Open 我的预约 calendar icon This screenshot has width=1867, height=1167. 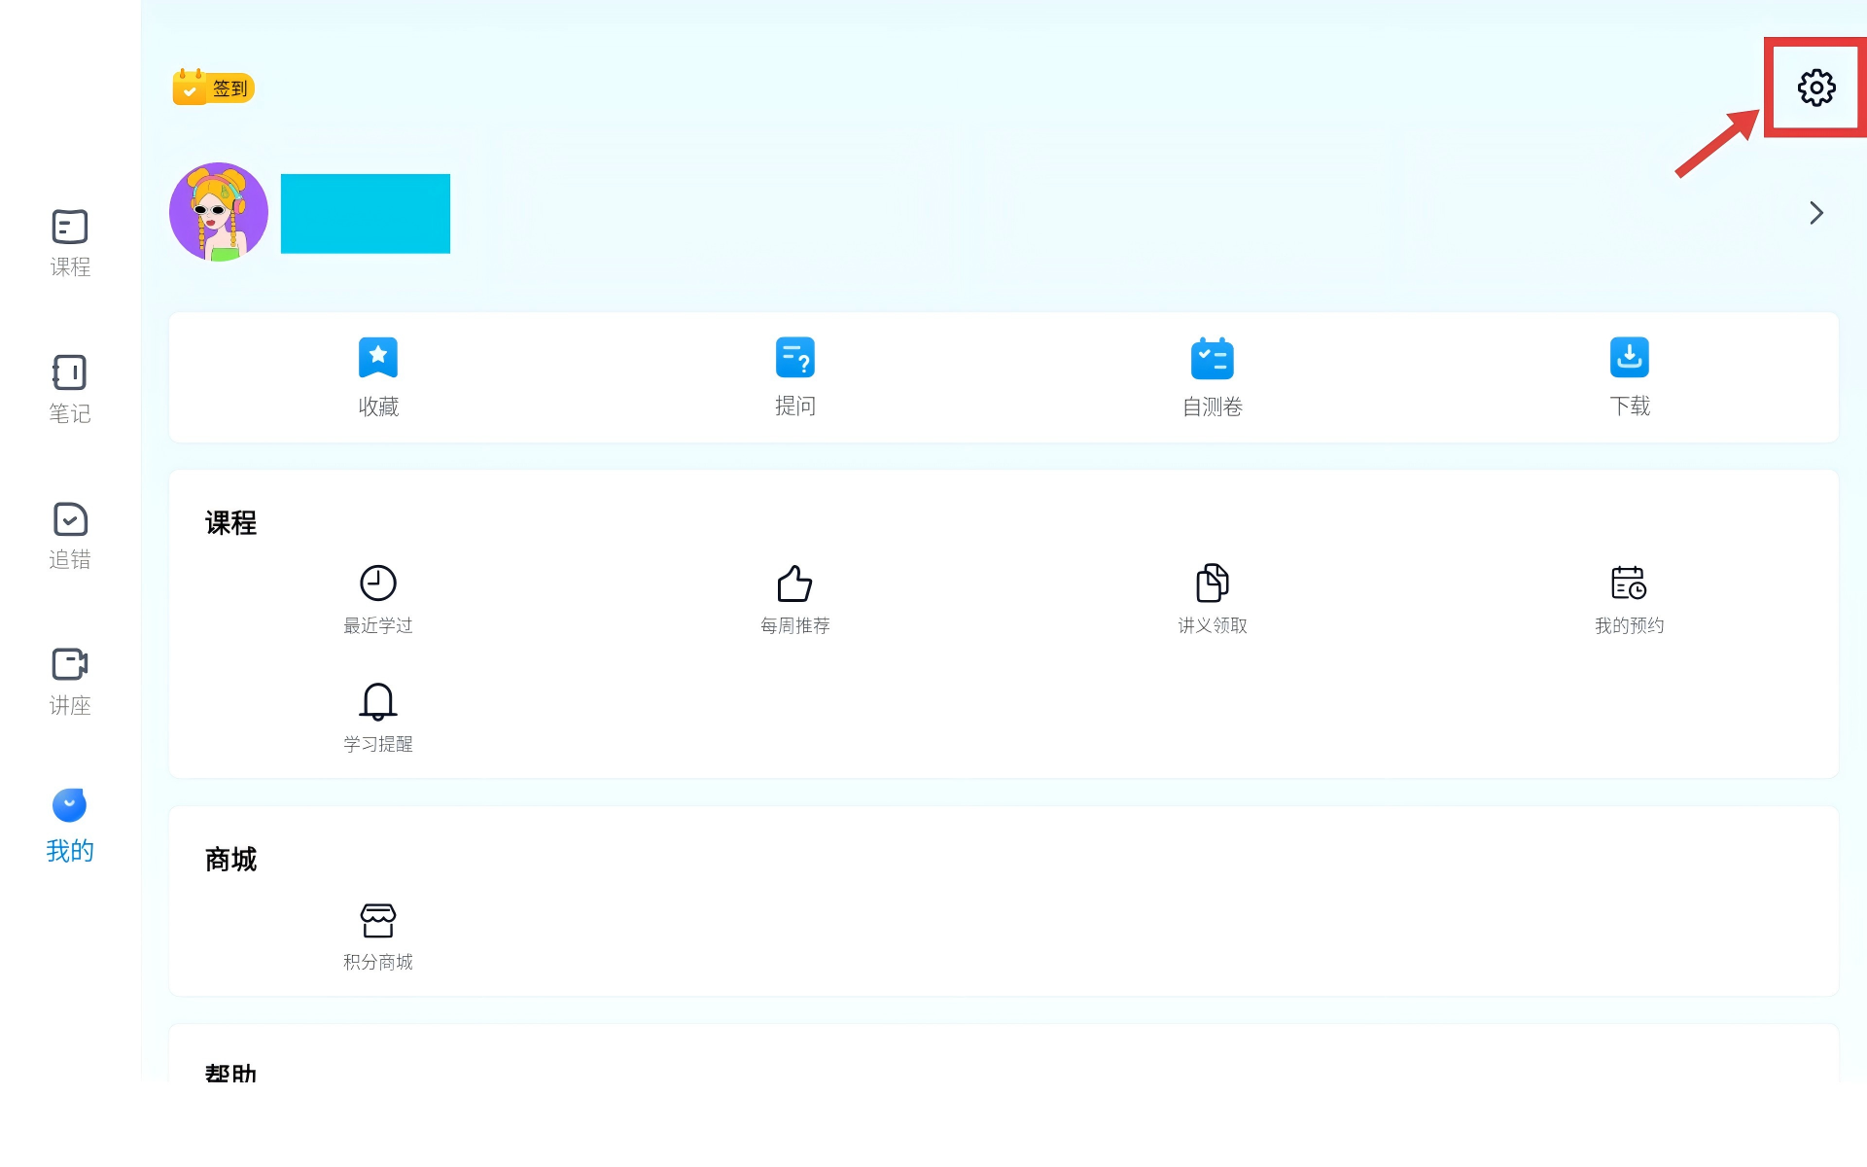tap(1629, 583)
